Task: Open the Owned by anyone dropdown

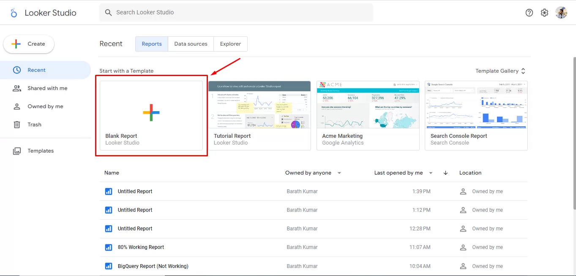Action: coord(339,173)
